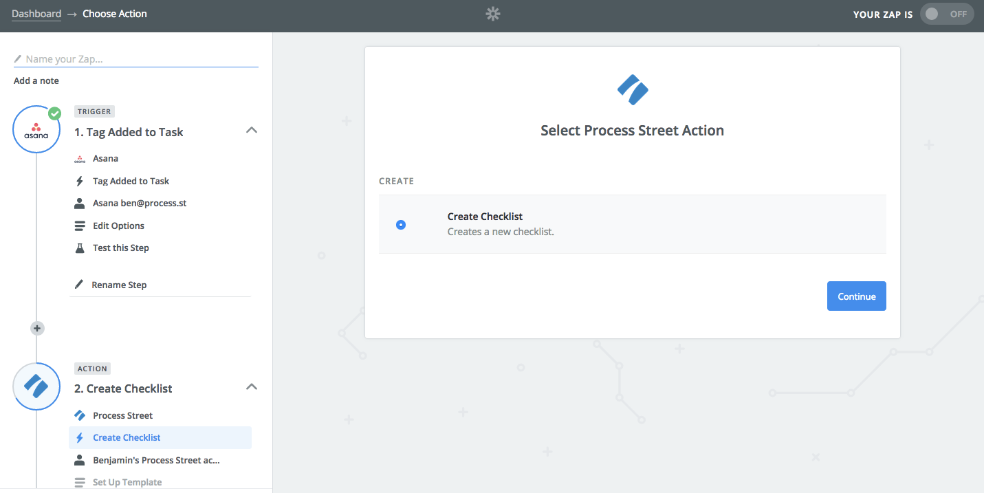Click the Edit Options list icon
The width and height of the screenshot is (984, 493).
pyautogui.click(x=80, y=226)
